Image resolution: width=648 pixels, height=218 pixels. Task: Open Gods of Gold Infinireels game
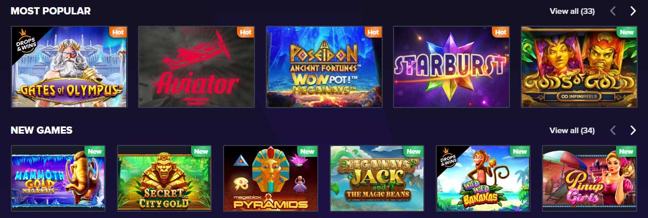click(x=579, y=66)
